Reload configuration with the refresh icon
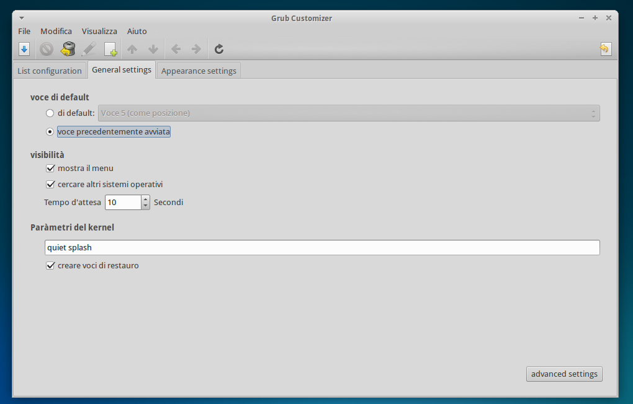Screen dimensions: 633x404 (219, 49)
